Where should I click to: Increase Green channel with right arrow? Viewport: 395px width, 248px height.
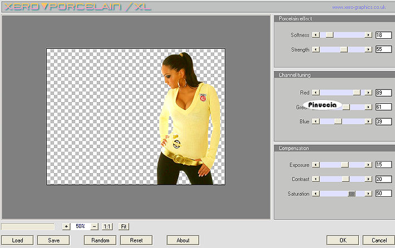click(x=368, y=107)
